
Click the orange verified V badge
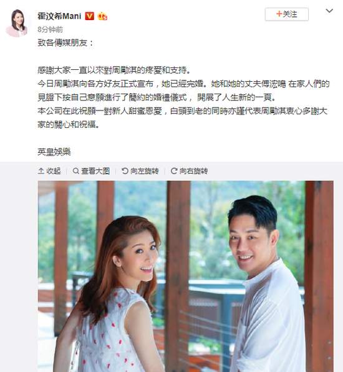point(89,16)
